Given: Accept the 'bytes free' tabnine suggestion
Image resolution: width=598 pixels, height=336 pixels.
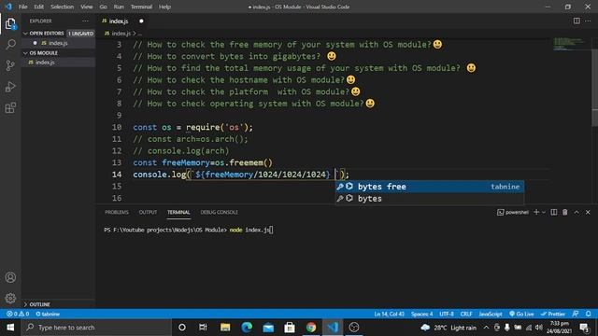Looking at the screenshot, I should click(x=430, y=187).
